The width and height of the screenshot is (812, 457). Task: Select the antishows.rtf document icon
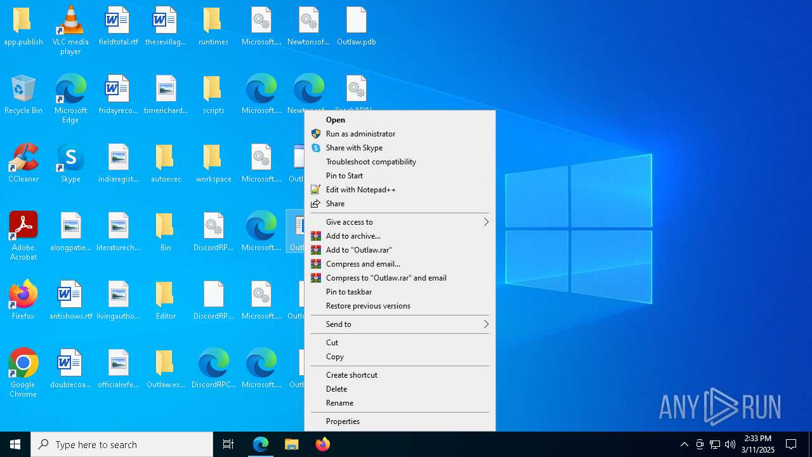(x=70, y=295)
